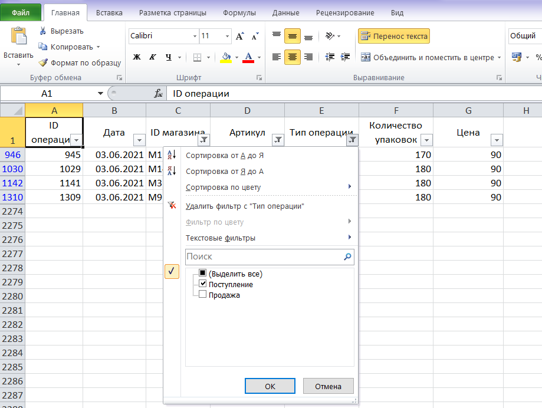
Task: Toggle the (Выделить все) checkbox
Action: pyautogui.click(x=202, y=273)
